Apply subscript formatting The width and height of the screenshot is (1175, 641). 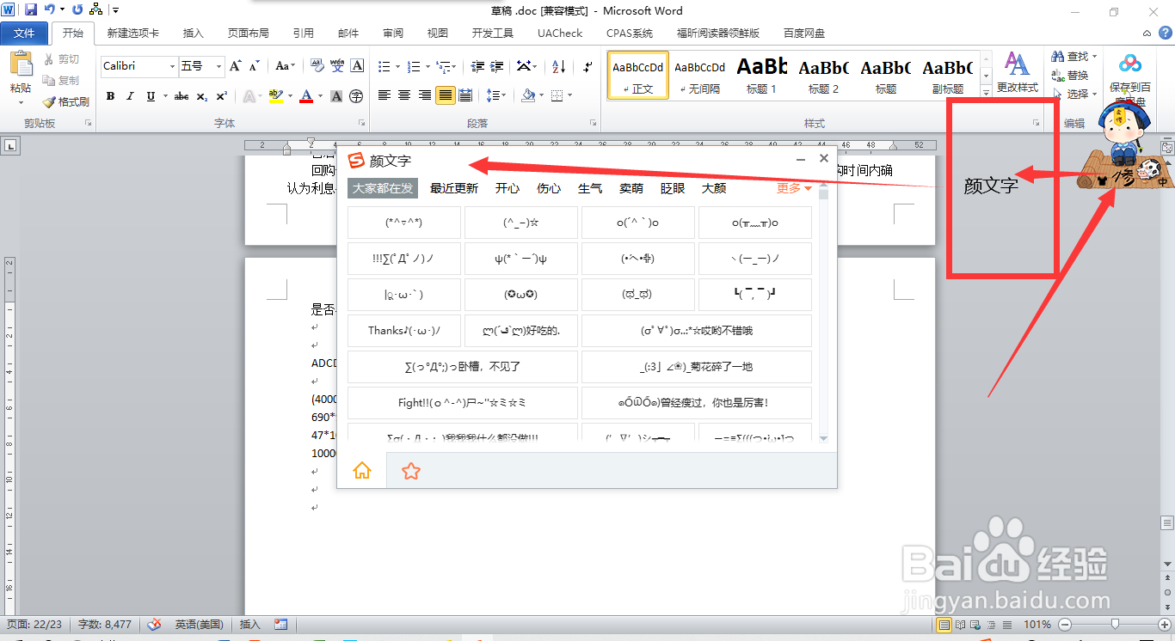coord(200,95)
